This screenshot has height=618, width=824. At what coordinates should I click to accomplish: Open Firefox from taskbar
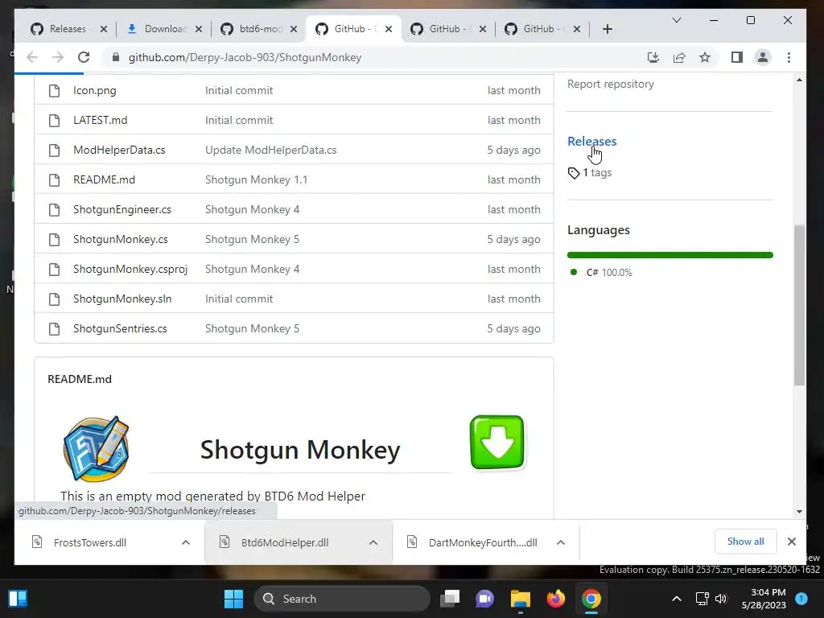point(555,599)
